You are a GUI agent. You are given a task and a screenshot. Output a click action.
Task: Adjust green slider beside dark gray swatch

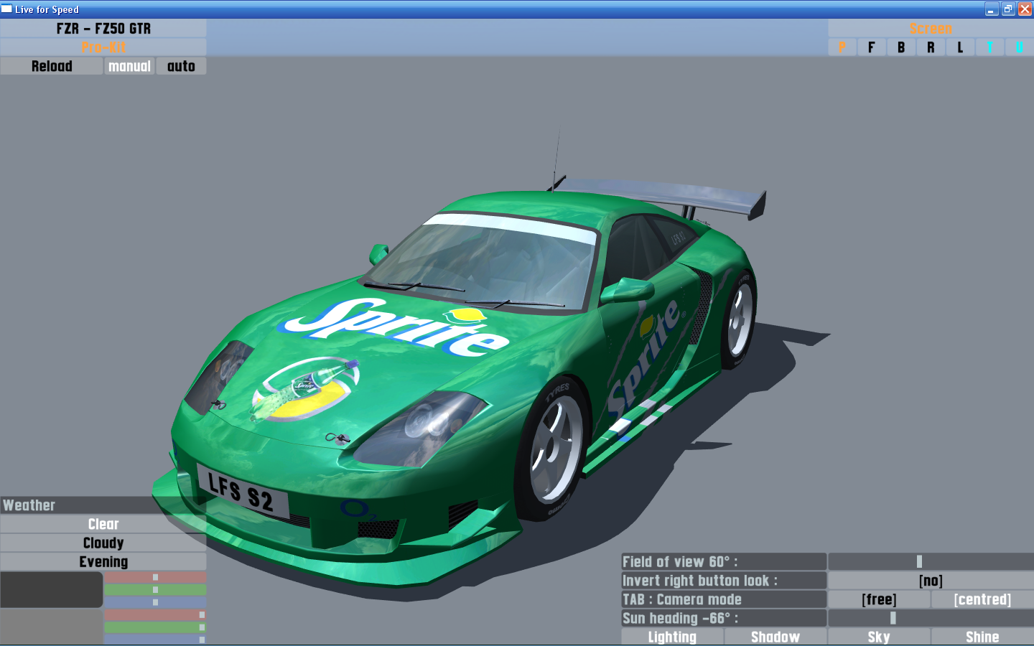[155, 589]
